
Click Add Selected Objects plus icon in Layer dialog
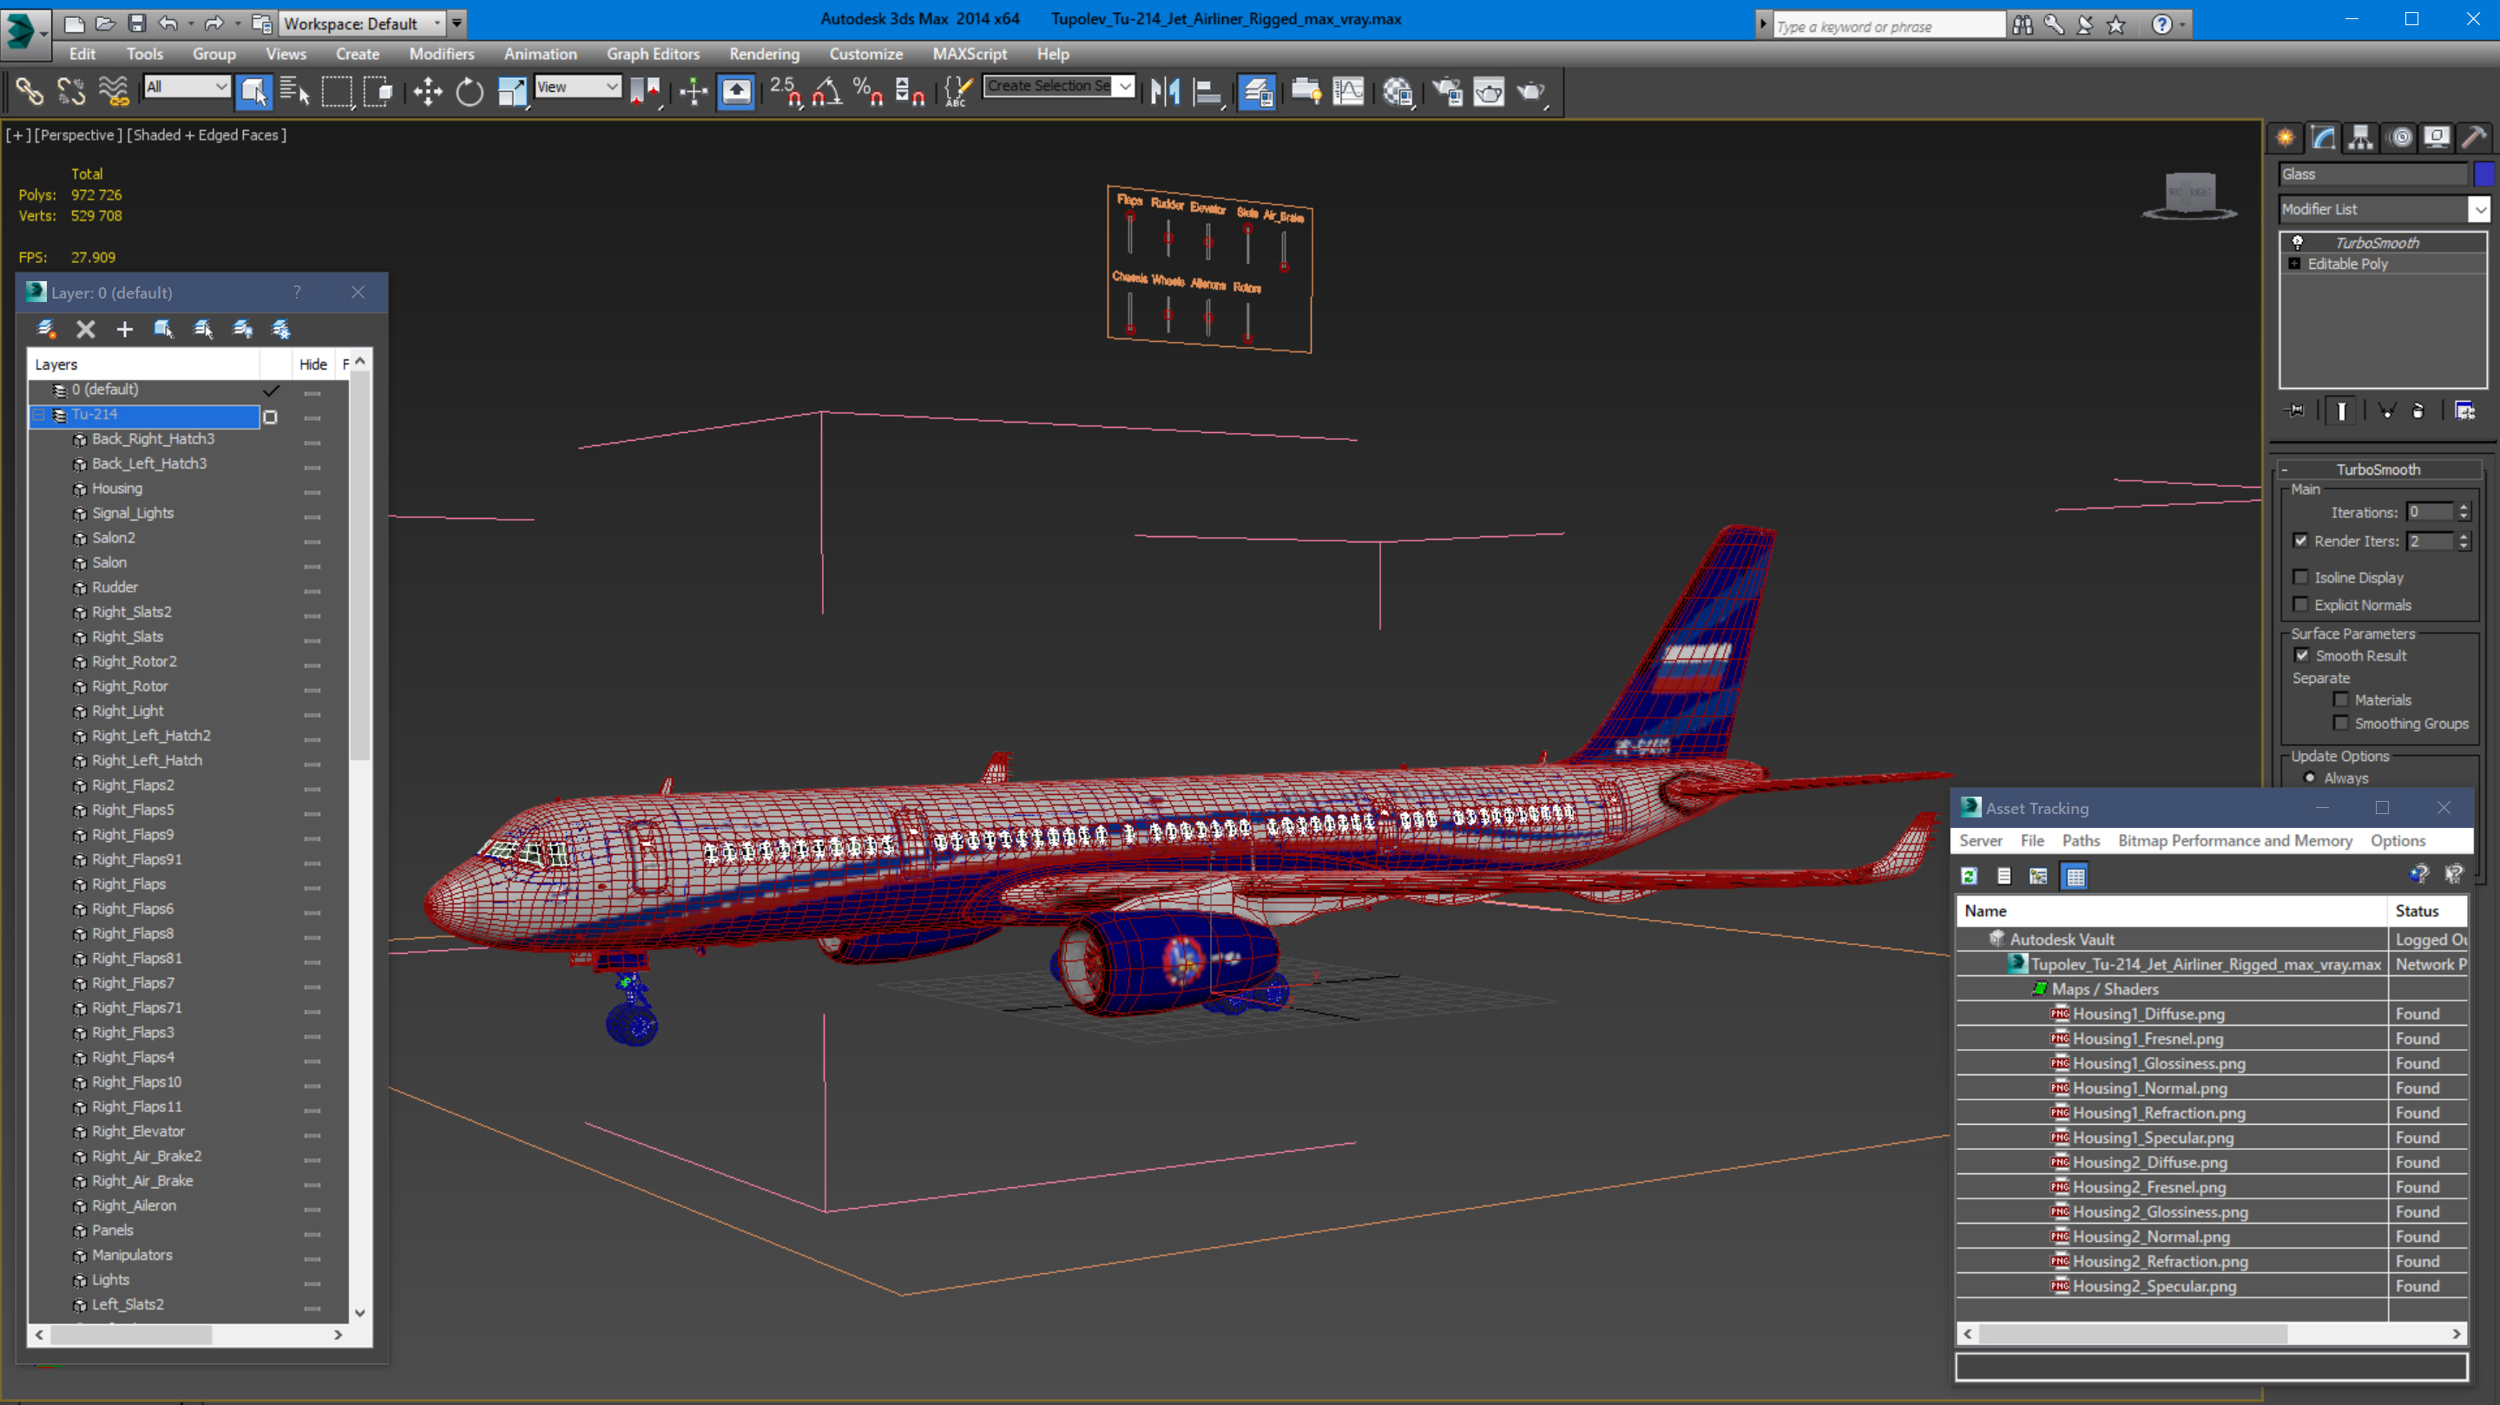[x=124, y=329]
